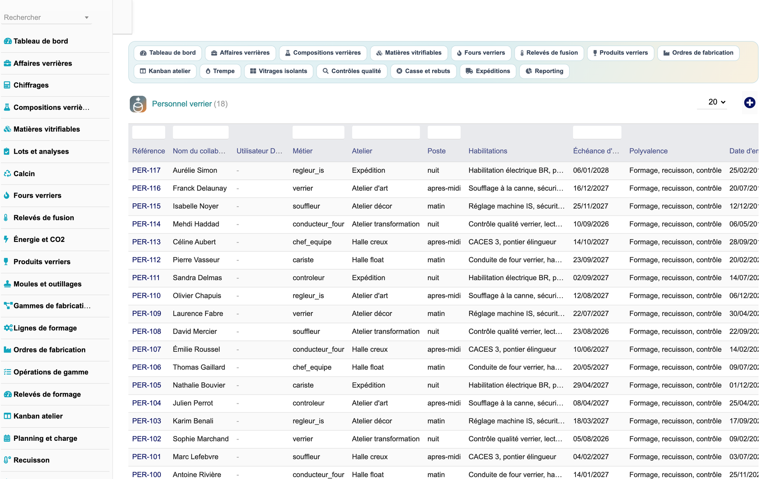Select the Fours verriers top tab
Image resolution: width=775 pixels, height=479 pixels.
point(481,53)
